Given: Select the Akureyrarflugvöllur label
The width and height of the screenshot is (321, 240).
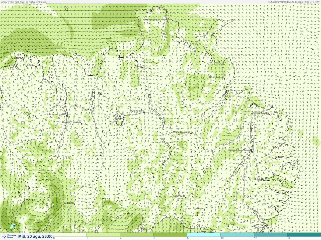Looking at the screenshot, I should coord(57,114).
